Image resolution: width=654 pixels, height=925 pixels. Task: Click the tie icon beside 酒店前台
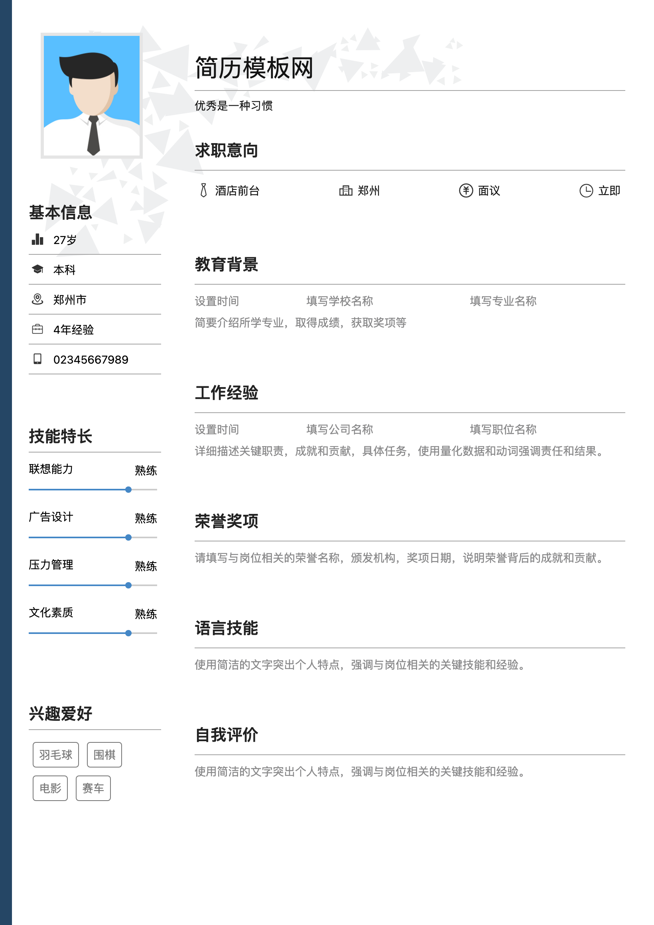(204, 190)
